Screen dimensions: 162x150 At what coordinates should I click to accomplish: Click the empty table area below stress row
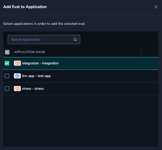[81, 121]
